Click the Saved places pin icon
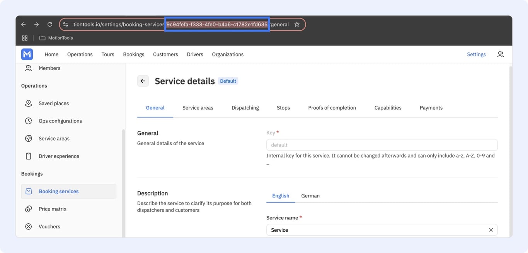The image size is (528, 253). pyautogui.click(x=29, y=103)
